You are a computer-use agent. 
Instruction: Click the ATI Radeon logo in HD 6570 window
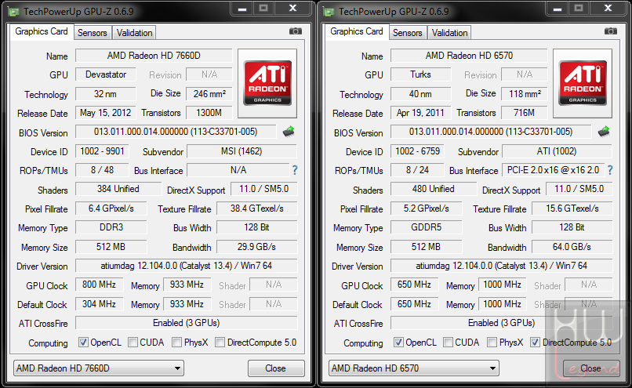pos(583,83)
